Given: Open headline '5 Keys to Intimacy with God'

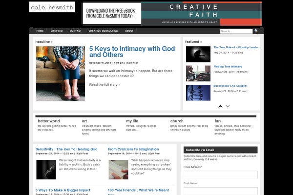Looking at the screenshot, I should [132, 52].
